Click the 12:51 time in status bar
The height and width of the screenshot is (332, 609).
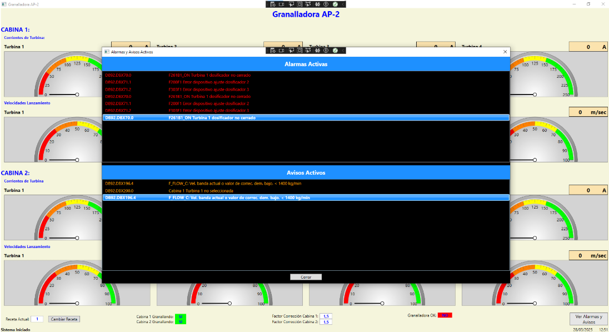(x=603, y=330)
